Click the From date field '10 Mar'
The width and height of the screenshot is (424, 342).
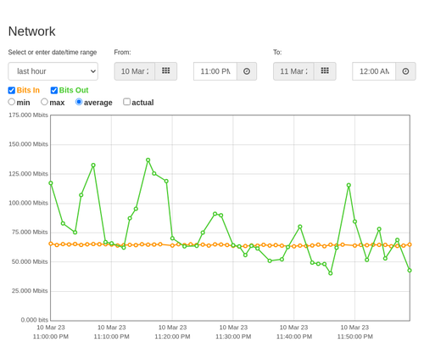pyautogui.click(x=135, y=71)
